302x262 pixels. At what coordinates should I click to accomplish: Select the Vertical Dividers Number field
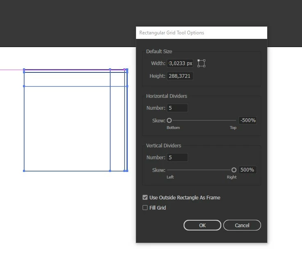coord(177,157)
